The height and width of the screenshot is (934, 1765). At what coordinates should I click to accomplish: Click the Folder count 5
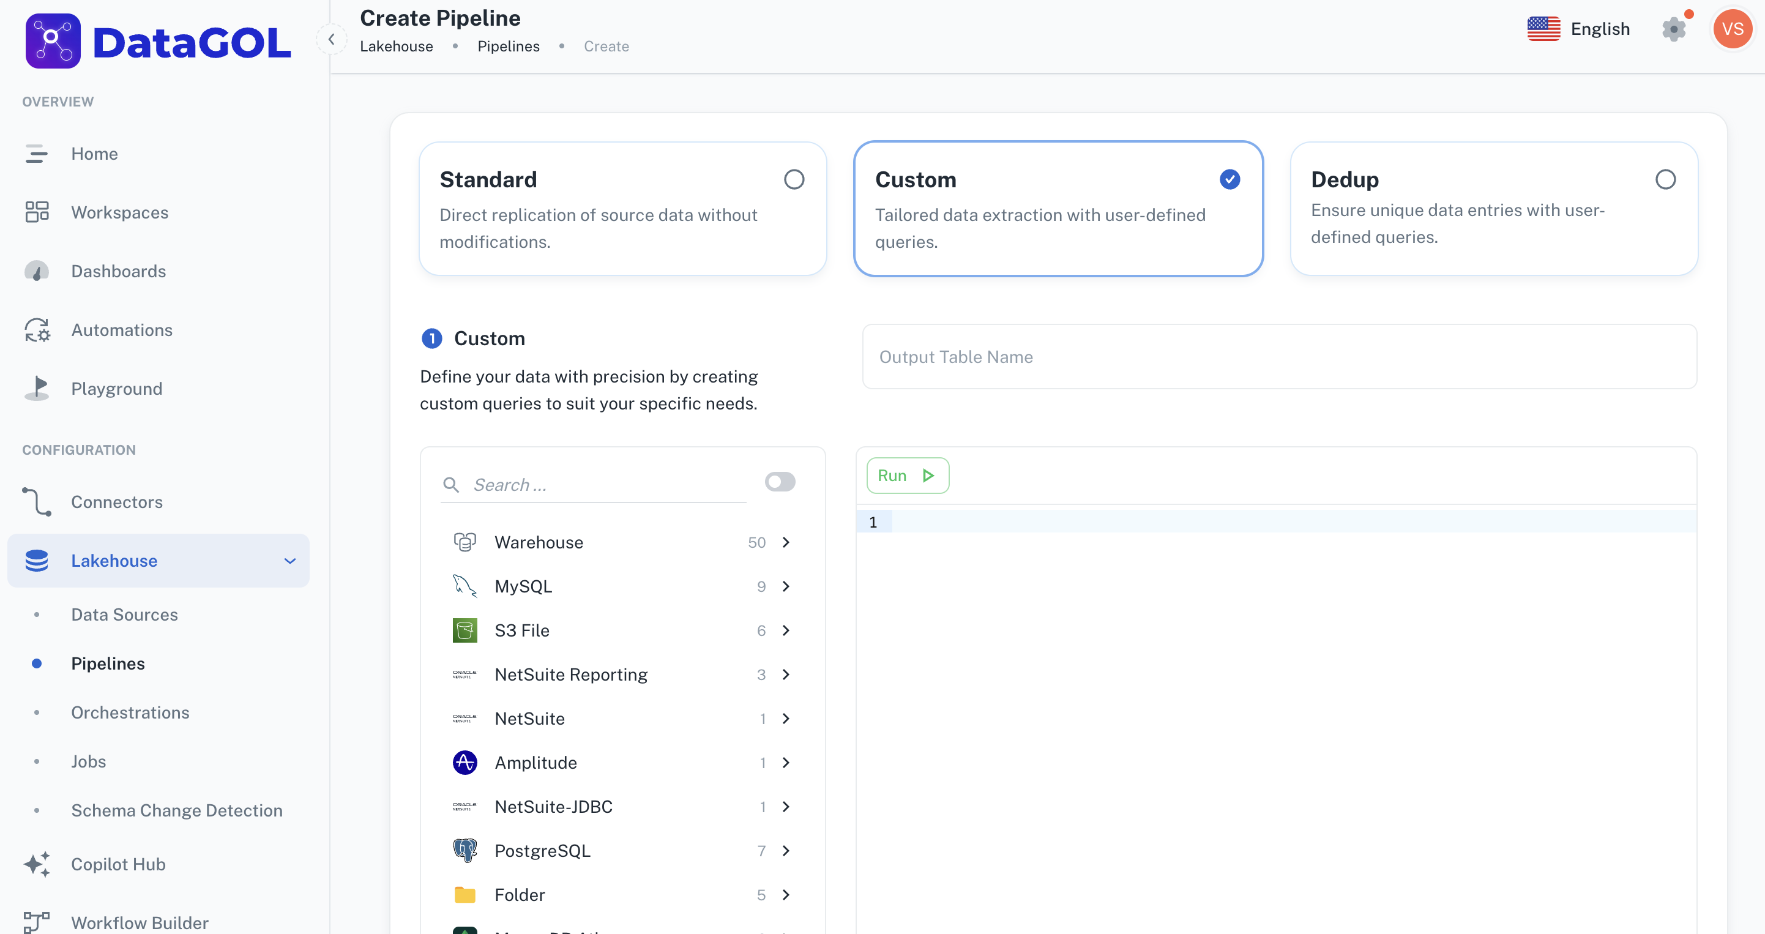pyautogui.click(x=761, y=894)
